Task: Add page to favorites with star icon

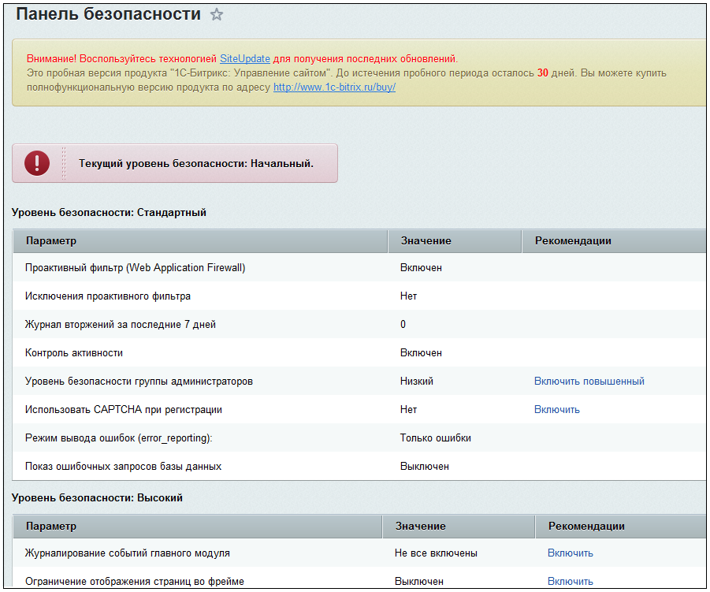Action: pos(217,14)
